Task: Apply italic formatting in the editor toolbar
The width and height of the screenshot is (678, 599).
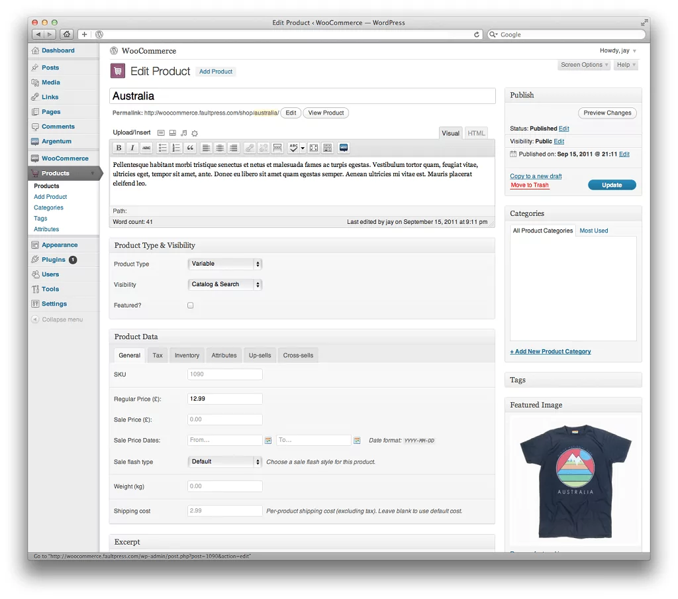Action: tap(132, 148)
